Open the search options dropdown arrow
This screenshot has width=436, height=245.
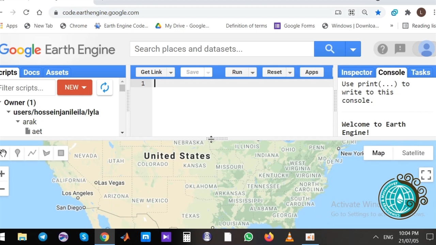click(x=353, y=49)
